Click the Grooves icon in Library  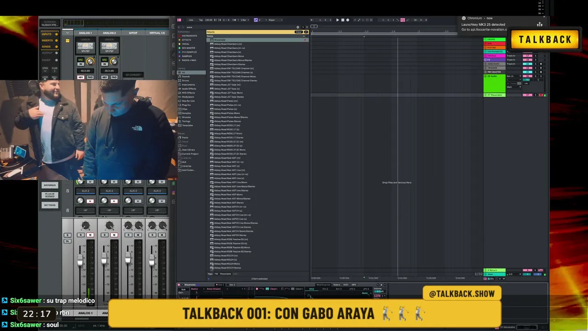[x=180, y=117]
